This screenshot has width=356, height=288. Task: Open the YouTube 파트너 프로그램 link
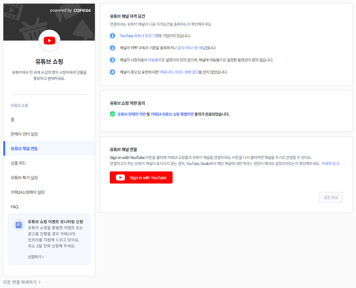click(x=139, y=36)
